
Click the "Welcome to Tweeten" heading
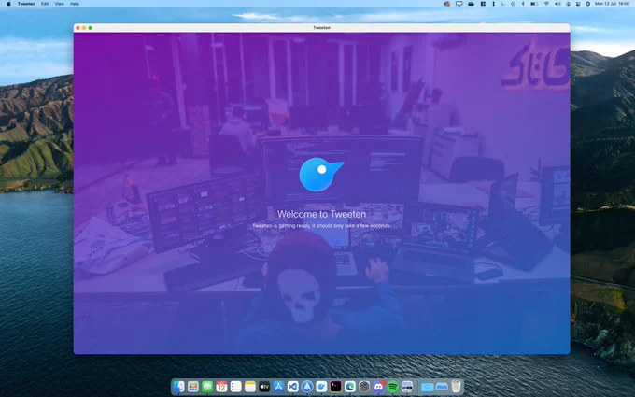click(321, 214)
